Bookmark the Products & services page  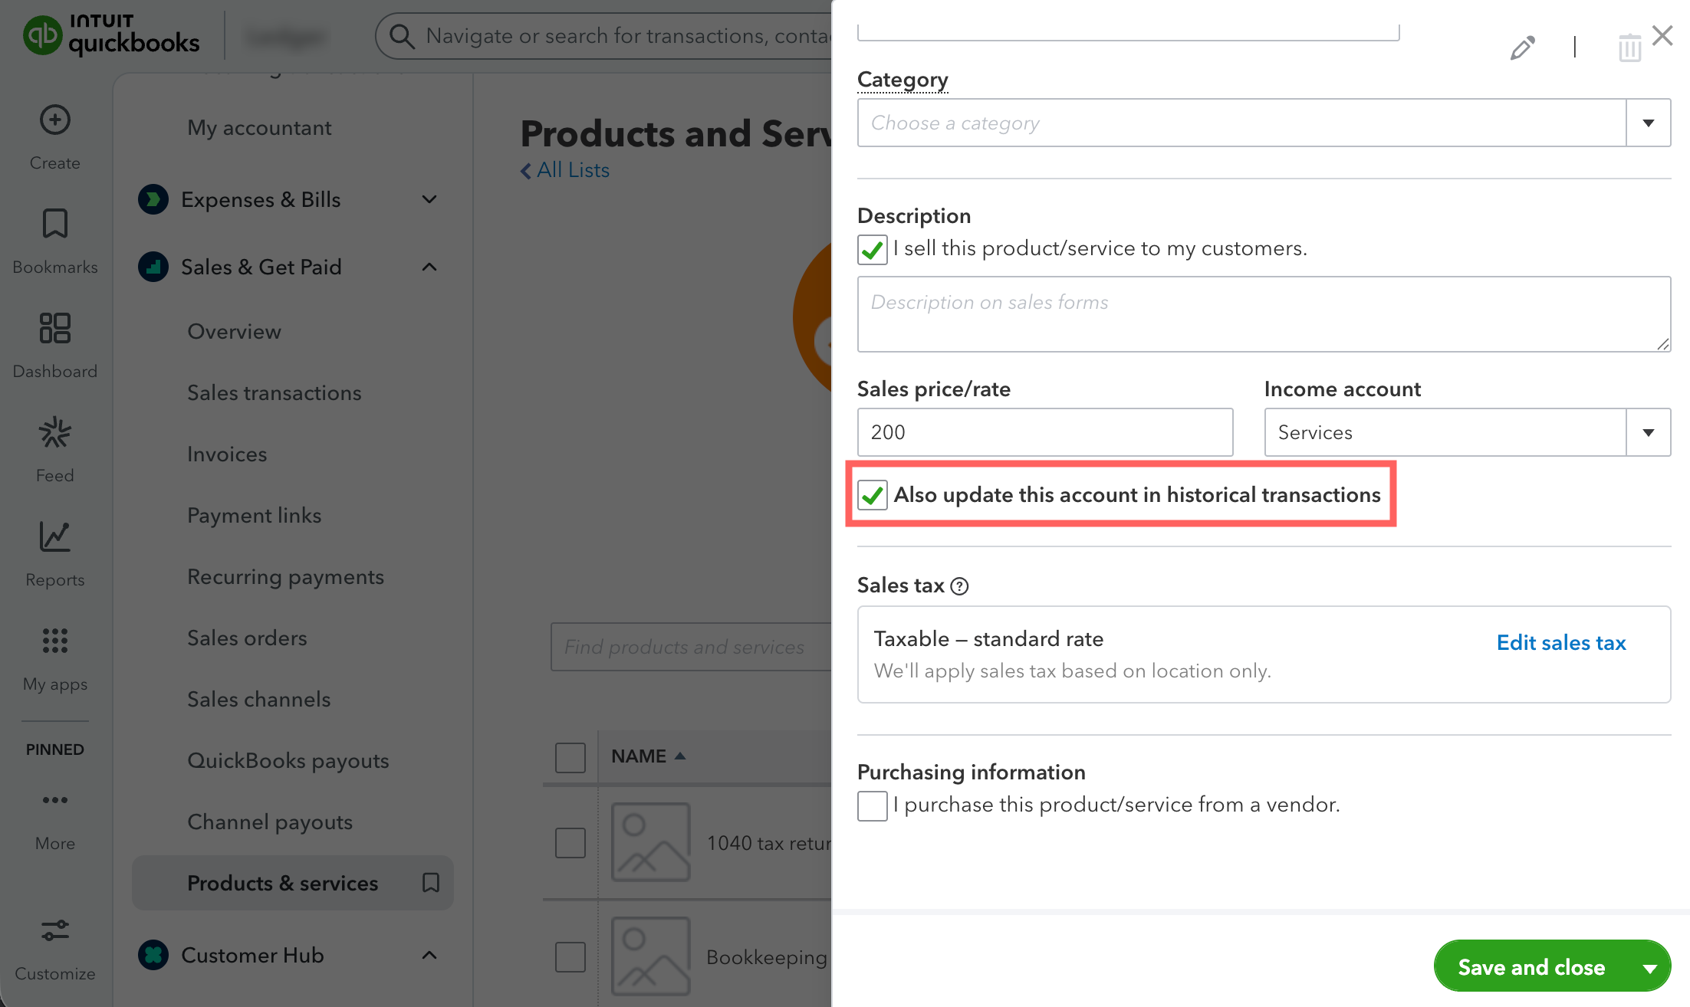[431, 883]
